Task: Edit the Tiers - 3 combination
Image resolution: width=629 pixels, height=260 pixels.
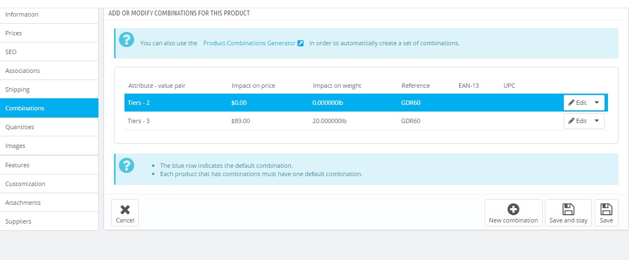Action: tap(577, 121)
